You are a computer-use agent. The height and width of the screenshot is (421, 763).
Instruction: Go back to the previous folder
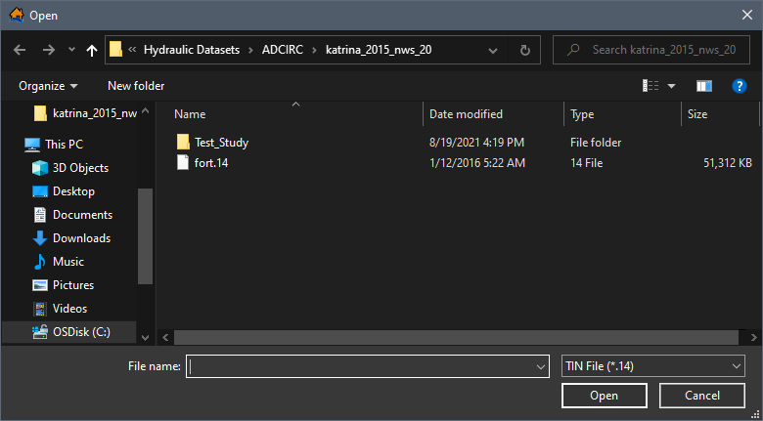[x=20, y=50]
